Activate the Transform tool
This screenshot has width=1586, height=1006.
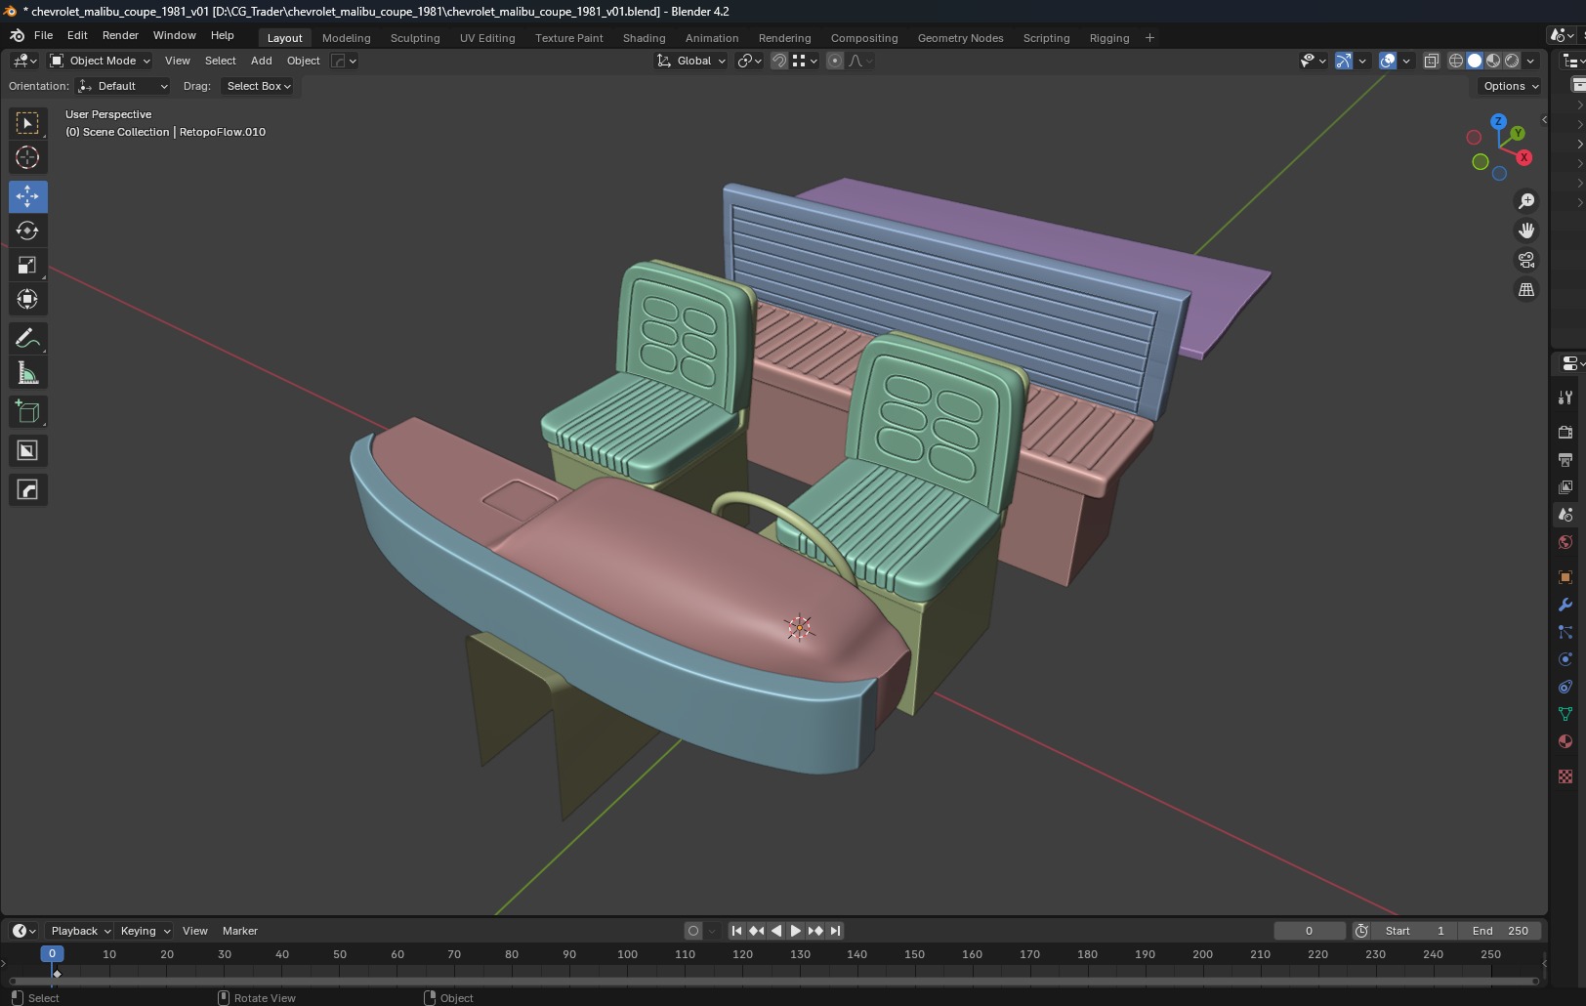point(27,299)
